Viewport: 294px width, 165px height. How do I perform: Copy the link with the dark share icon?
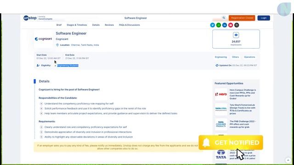(237, 25)
